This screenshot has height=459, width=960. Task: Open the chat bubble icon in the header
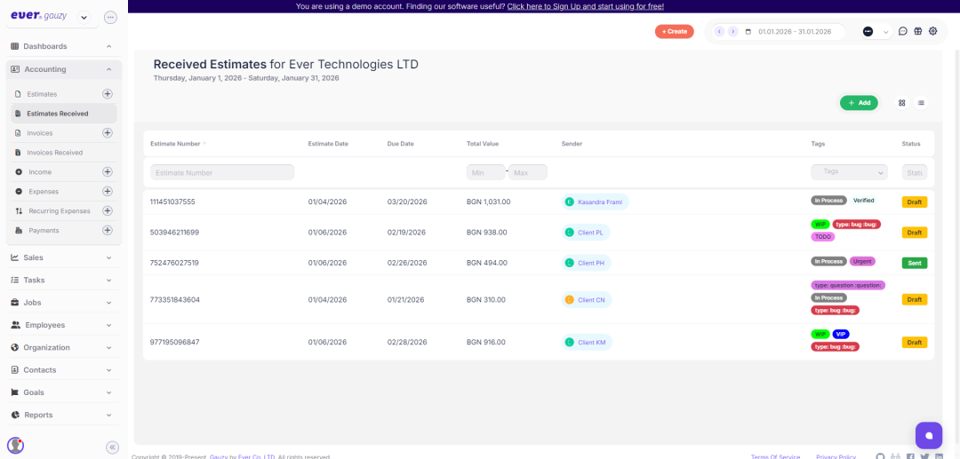(903, 31)
